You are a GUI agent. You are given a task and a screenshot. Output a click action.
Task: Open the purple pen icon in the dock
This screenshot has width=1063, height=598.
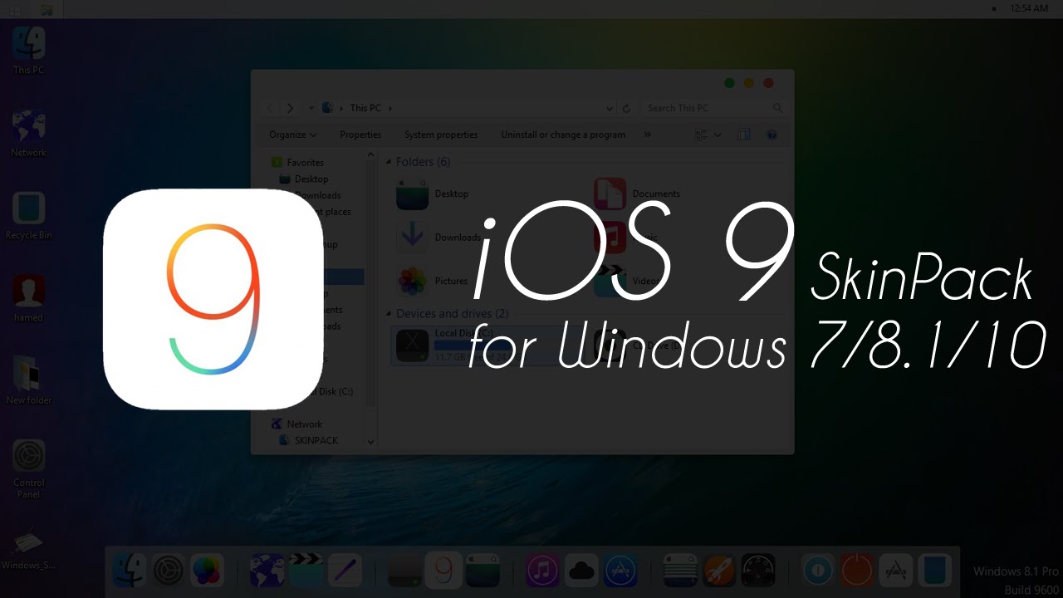pyautogui.click(x=345, y=571)
